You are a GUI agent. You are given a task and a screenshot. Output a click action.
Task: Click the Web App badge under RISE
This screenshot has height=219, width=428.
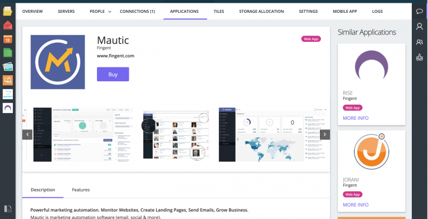(x=353, y=108)
